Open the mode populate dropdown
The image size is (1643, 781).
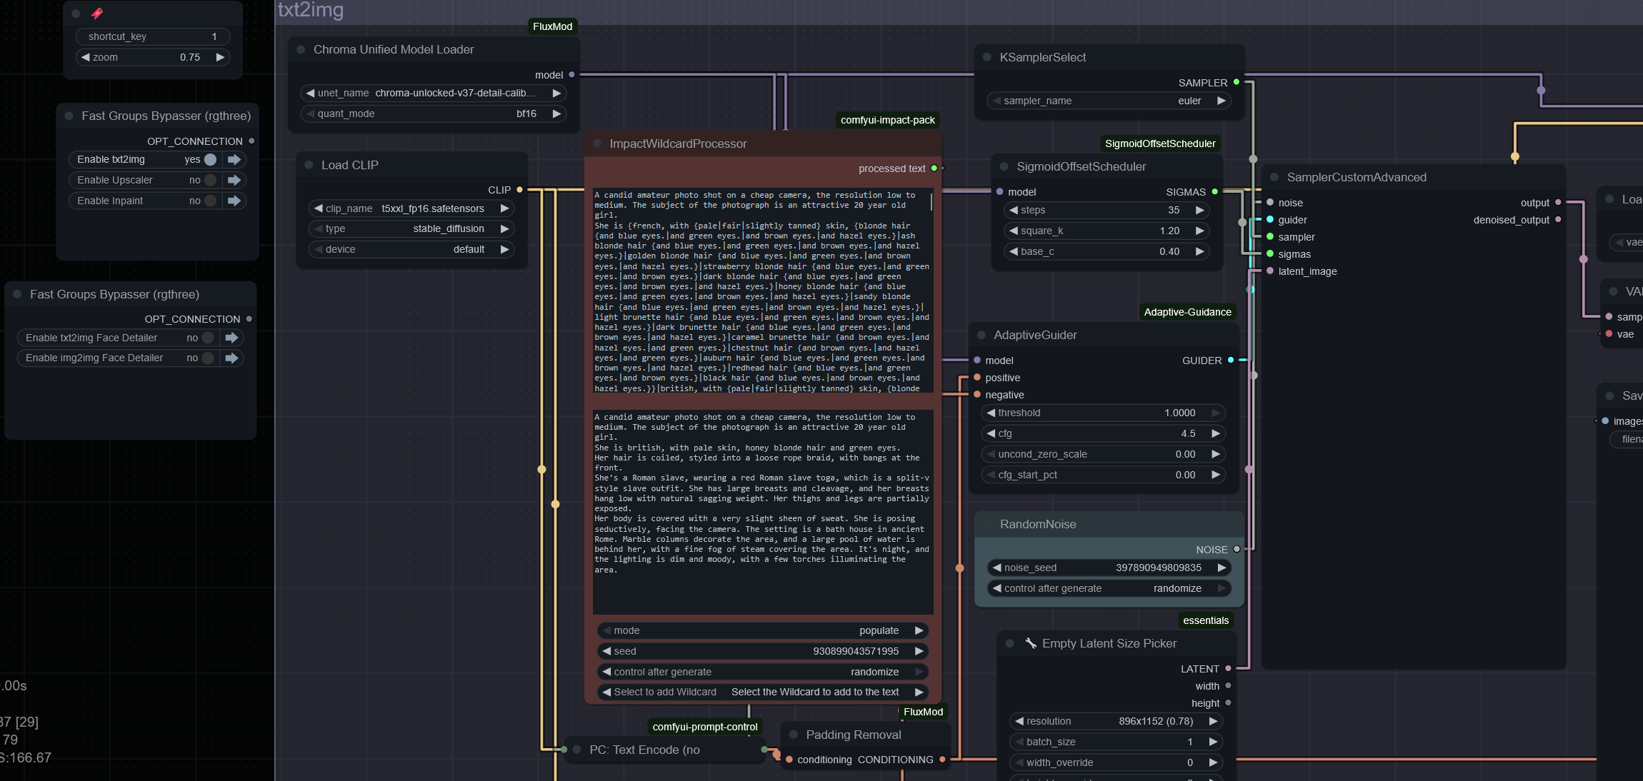pos(762,630)
